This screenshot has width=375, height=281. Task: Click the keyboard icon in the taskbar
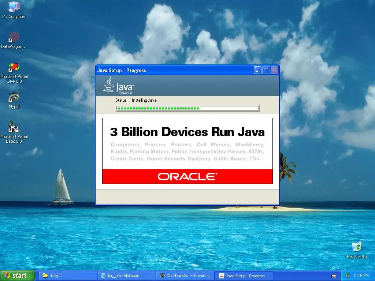click(x=334, y=276)
